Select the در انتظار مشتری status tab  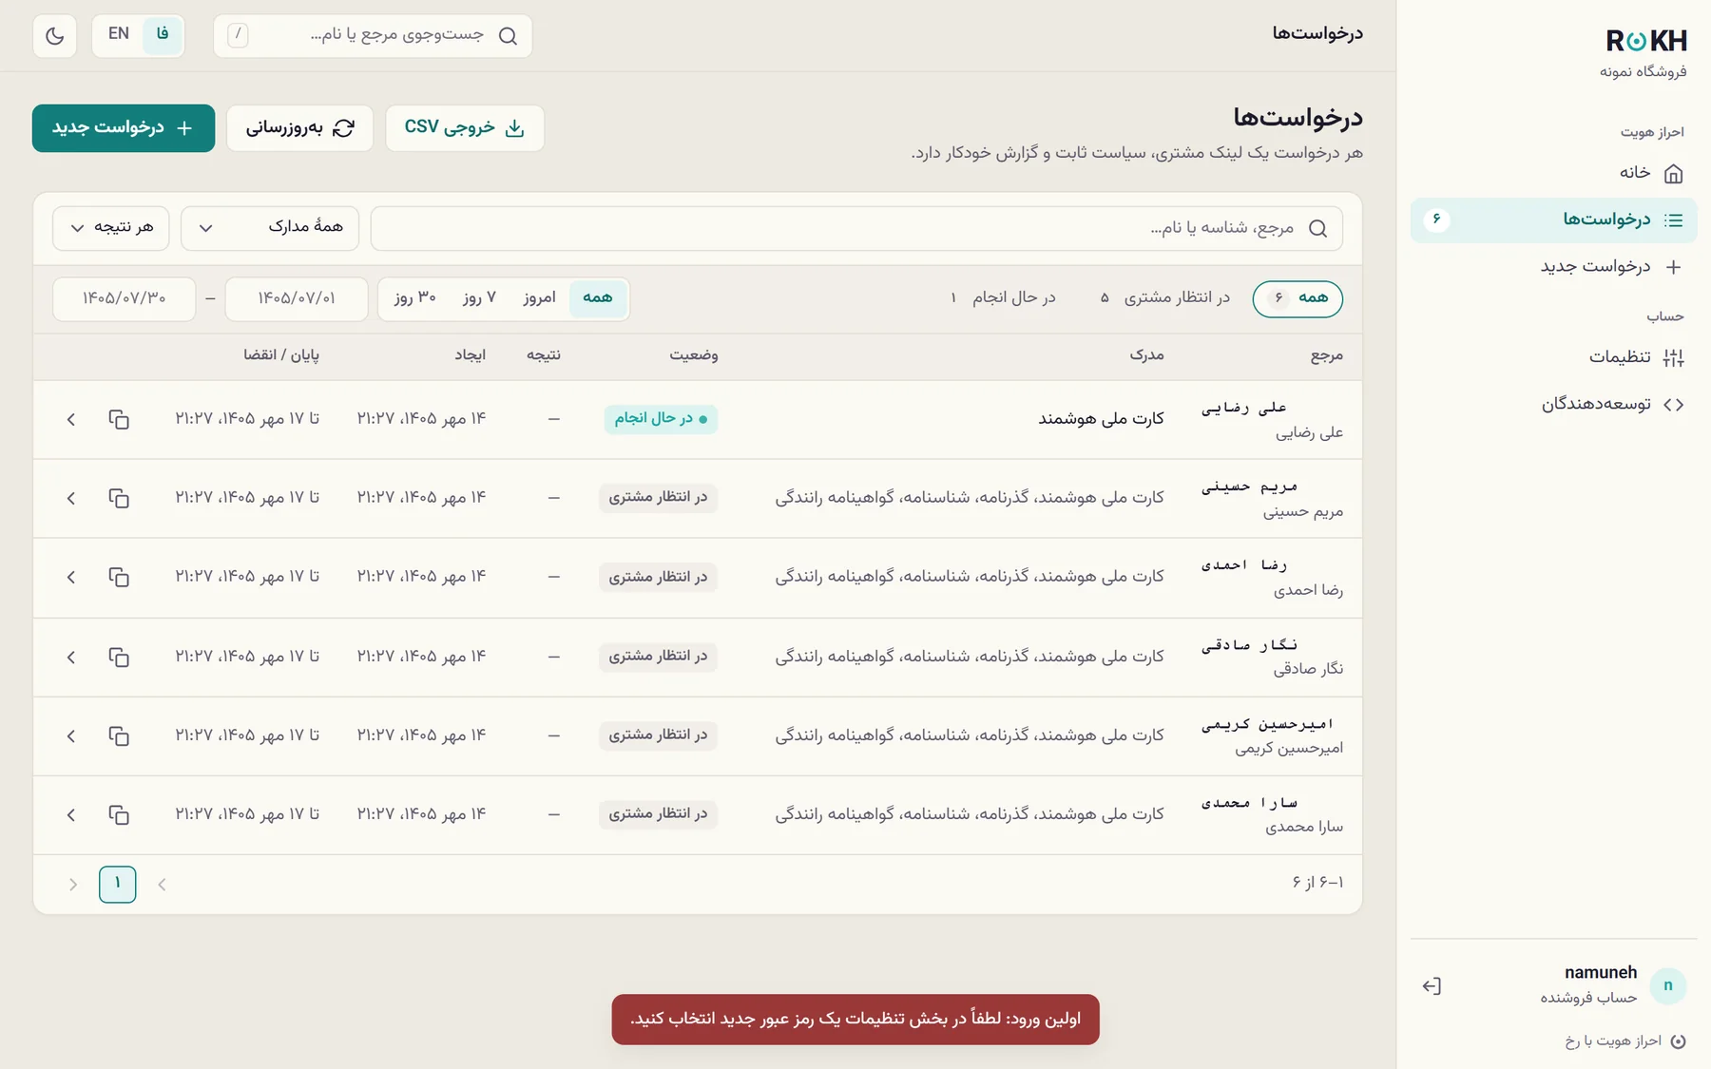tap(1164, 298)
